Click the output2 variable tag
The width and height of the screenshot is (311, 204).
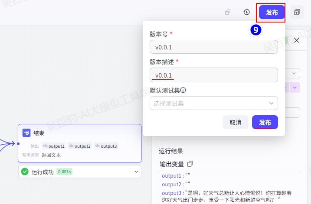coord(80,146)
